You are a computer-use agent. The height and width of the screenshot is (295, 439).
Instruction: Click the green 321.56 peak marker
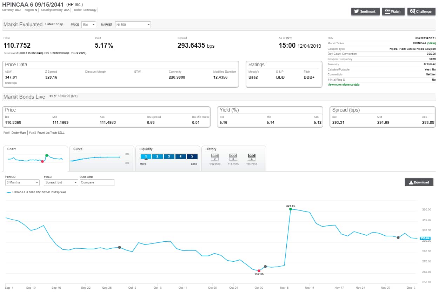[x=291, y=209]
